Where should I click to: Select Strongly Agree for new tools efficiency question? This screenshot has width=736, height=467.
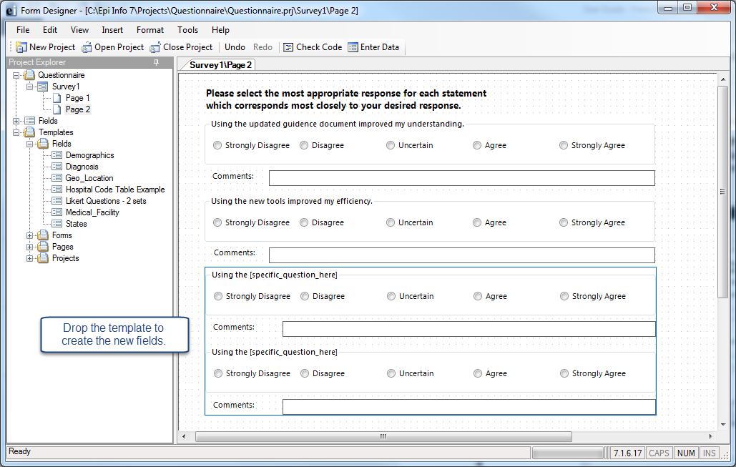pyautogui.click(x=564, y=222)
